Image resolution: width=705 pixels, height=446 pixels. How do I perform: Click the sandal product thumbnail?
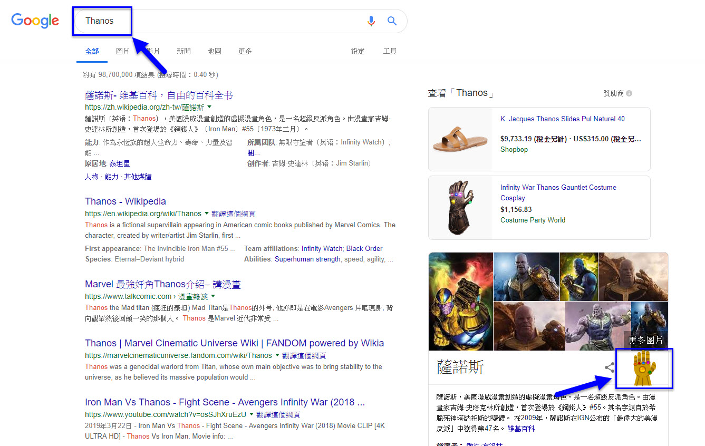460,139
